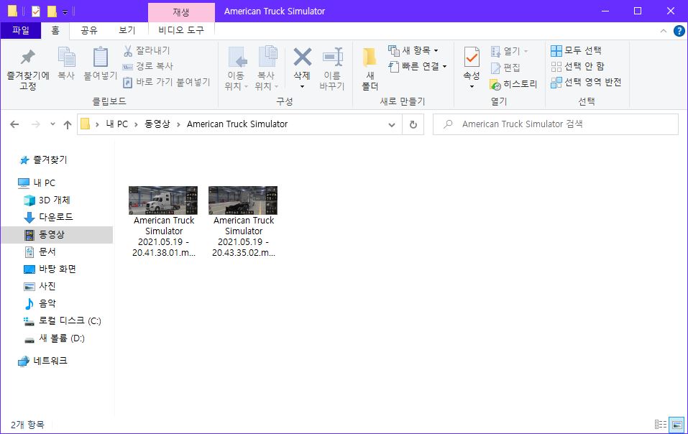The height and width of the screenshot is (434, 688).
Task: Open the Help question mark icon
Action: coord(679,31)
